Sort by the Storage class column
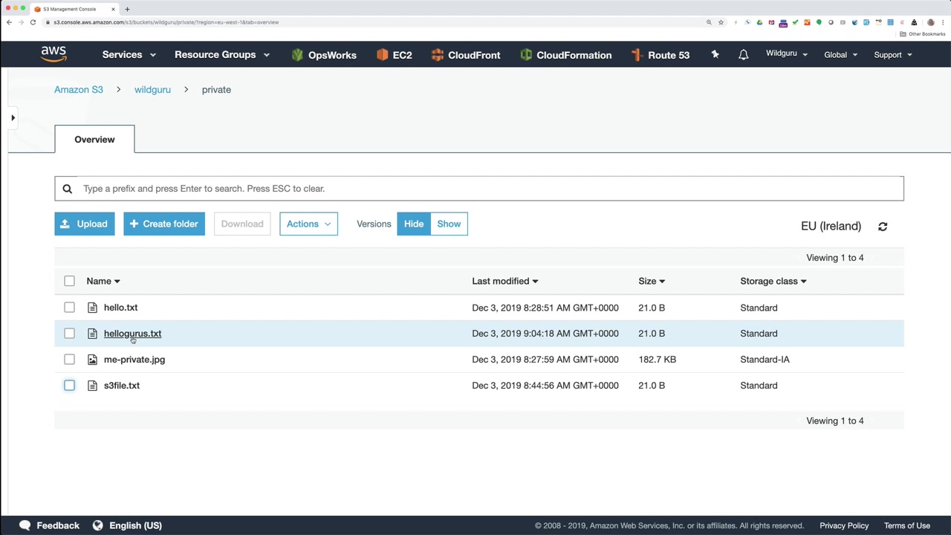This screenshot has width=951, height=535. [x=773, y=281]
